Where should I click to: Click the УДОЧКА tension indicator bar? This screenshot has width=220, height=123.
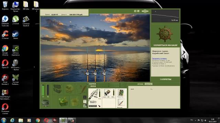pyautogui.click(x=112, y=84)
